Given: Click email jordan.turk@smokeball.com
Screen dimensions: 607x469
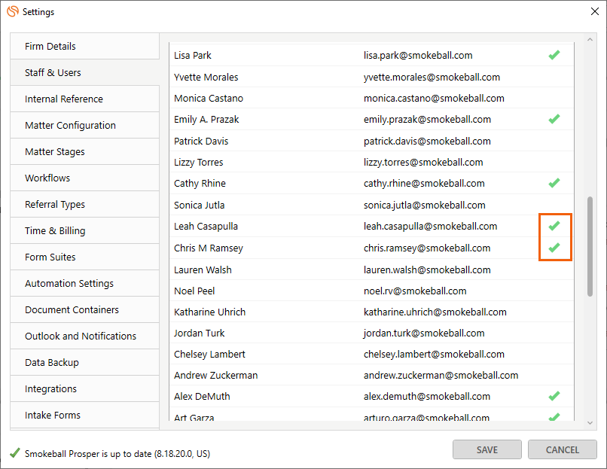Looking at the screenshot, I should click(x=424, y=333).
